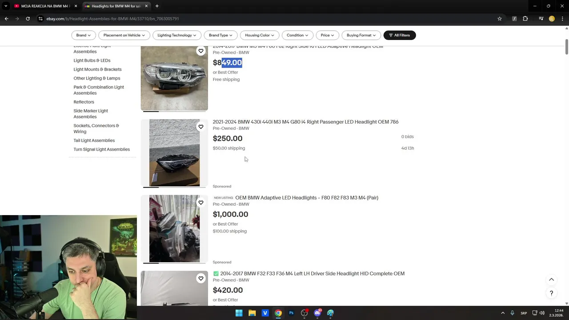The height and width of the screenshot is (320, 569).
Task: Open browser extensions puzzle icon
Action: click(525, 19)
